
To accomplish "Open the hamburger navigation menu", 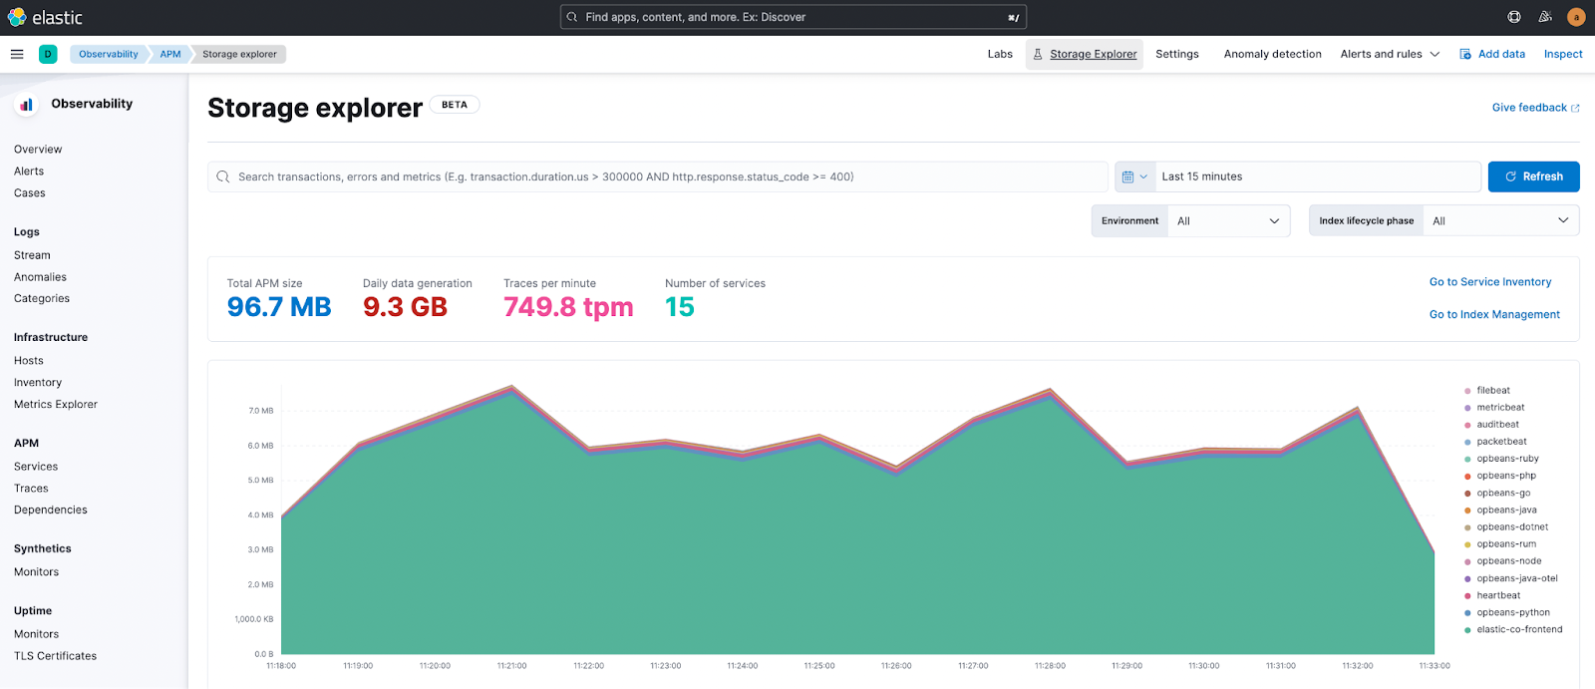I will (17, 54).
